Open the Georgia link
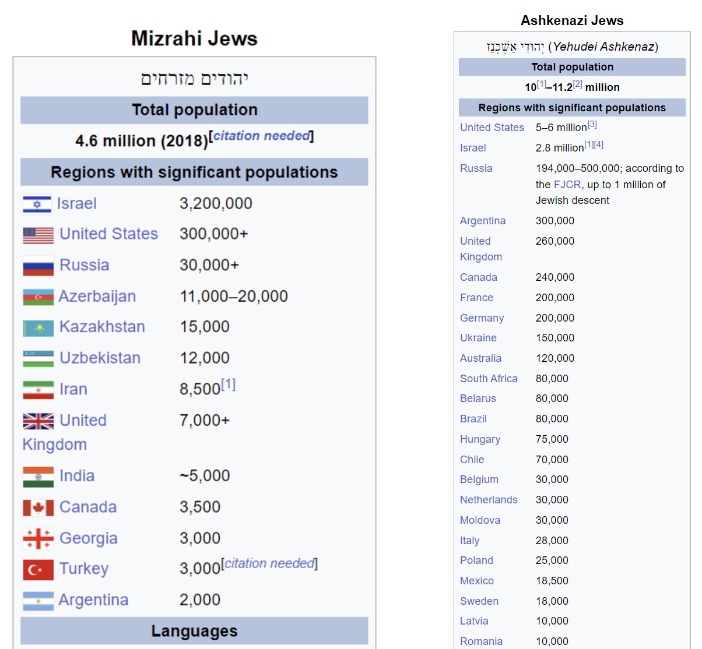Image resolution: width=702 pixels, height=649 pixels. (88, 538)
